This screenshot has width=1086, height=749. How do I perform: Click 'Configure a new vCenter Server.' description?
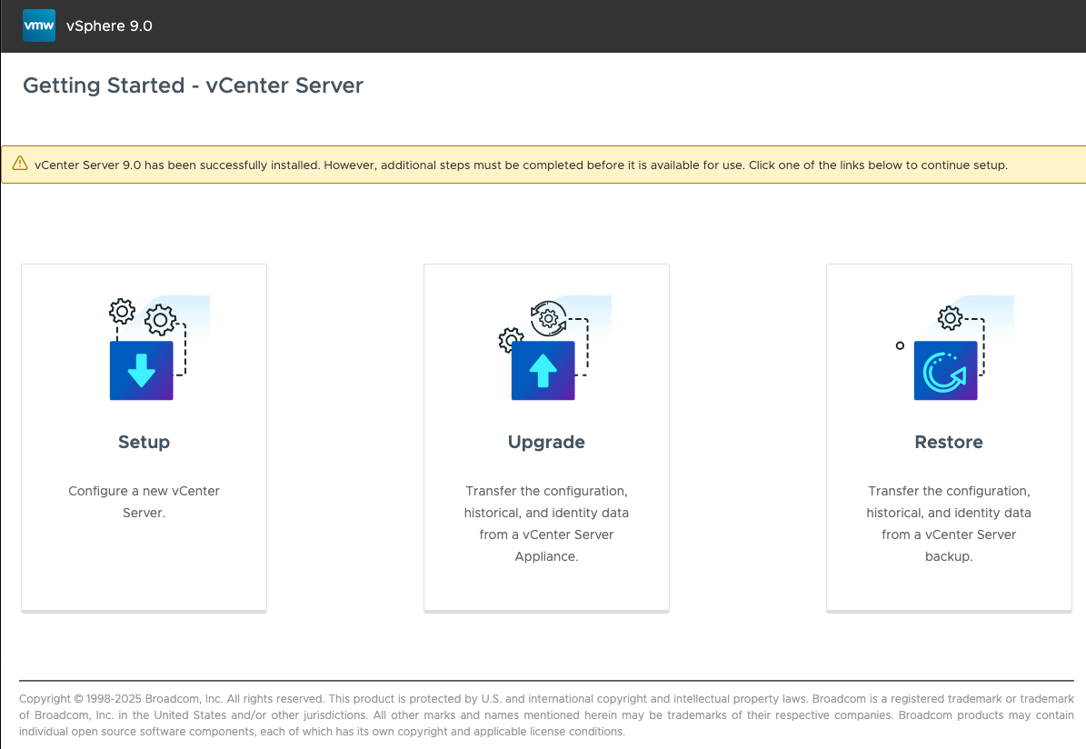144,502
